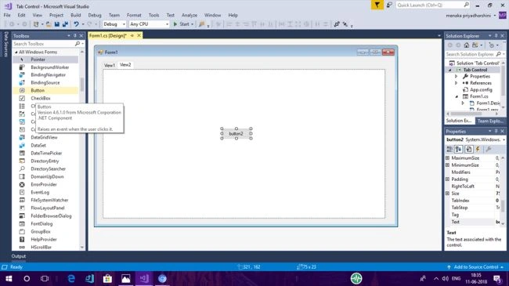The height and width of the screenshot is (286, 509).
Task: Click the Alphabetical sort icon in Properties
Action: click(458, 149)
